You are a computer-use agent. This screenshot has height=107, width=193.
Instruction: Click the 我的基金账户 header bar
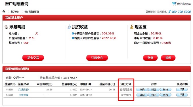[96, 18]
